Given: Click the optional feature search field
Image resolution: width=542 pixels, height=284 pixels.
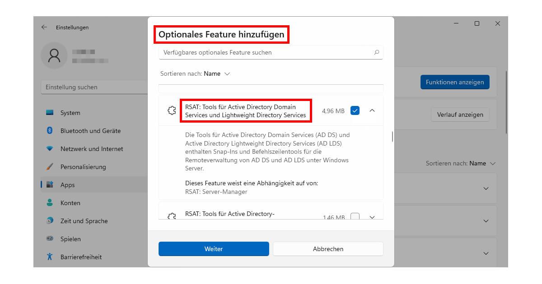Looking at the screenshot, I should [270, 52].
